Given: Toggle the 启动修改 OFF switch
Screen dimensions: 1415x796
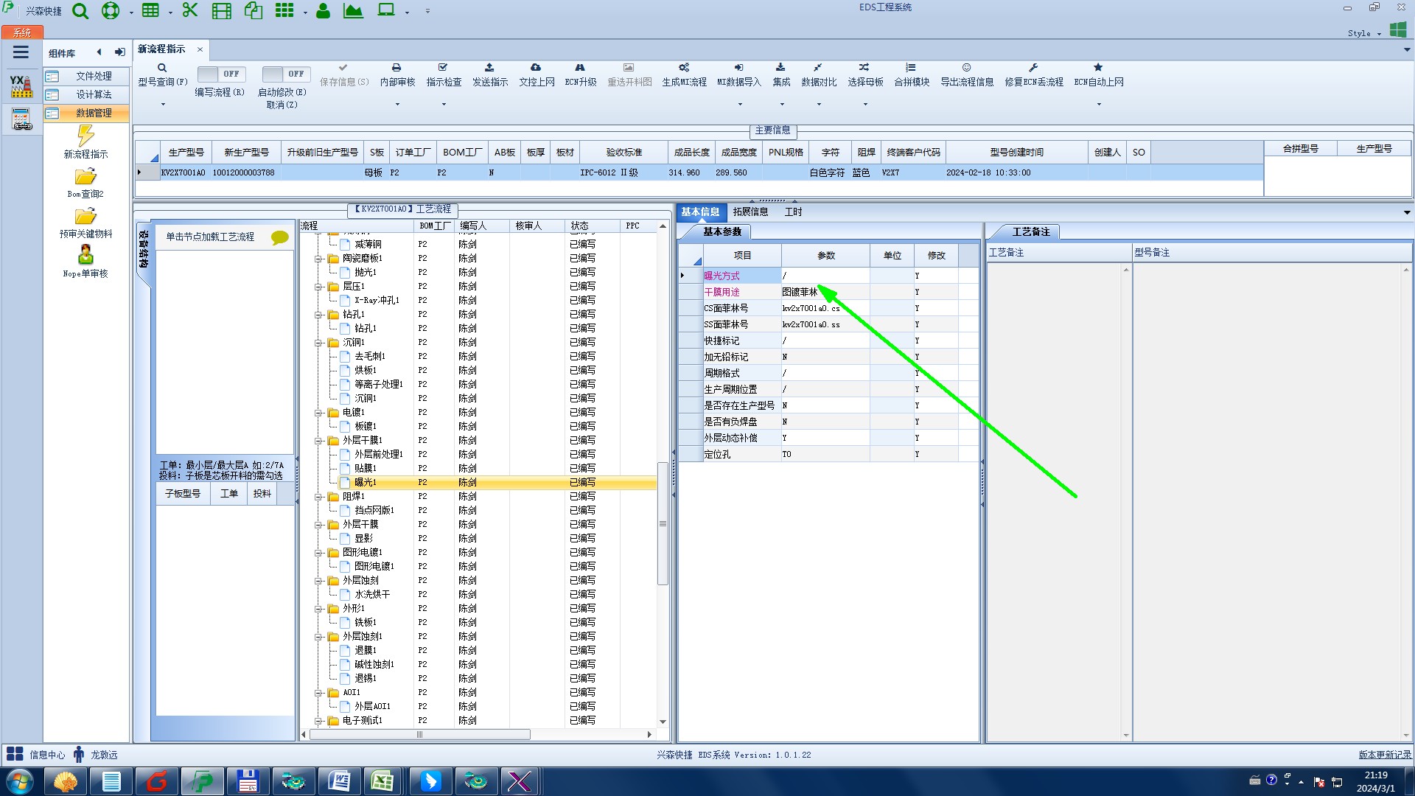Looking at the screenshot, I should 286,74.
